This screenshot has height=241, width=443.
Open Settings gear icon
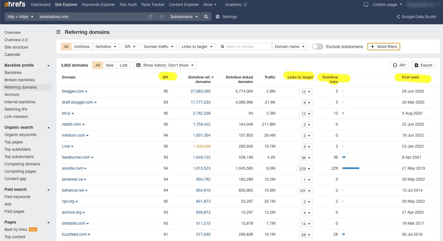click(217, 17)
